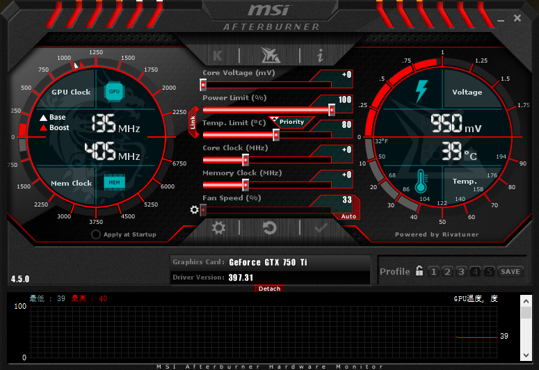Close the Afterburner window

coord(517,18)
